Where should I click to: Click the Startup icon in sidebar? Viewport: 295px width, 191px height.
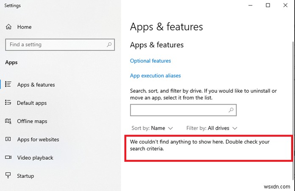(x=8, y=176)
